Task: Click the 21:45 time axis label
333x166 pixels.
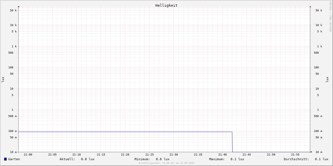Action: [x=247, y=155]
